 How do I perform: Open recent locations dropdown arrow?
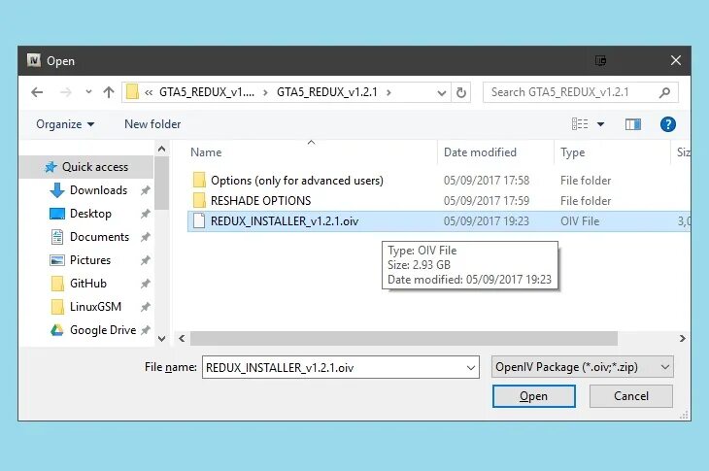[88, 92]
